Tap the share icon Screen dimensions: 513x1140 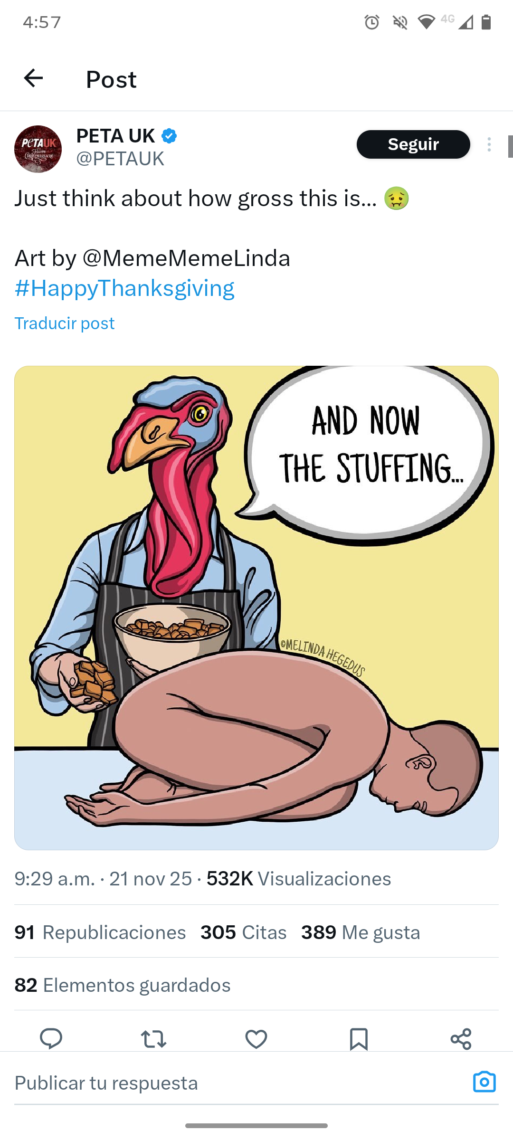click(461, 1039)
